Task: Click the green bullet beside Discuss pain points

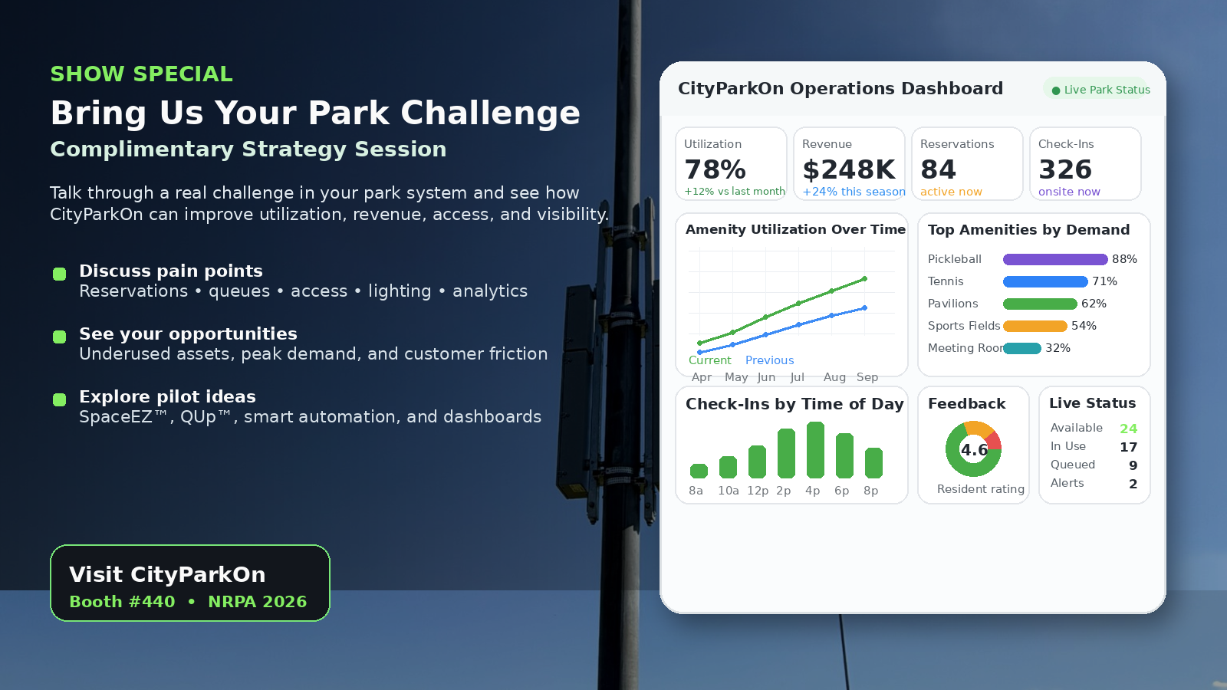Action: [x=59, y=274]
